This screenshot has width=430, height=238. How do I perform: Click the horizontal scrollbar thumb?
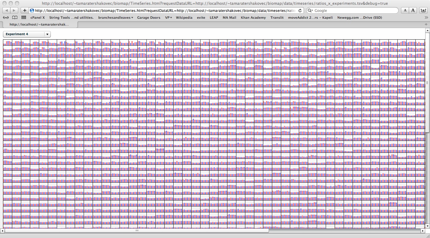137,231
